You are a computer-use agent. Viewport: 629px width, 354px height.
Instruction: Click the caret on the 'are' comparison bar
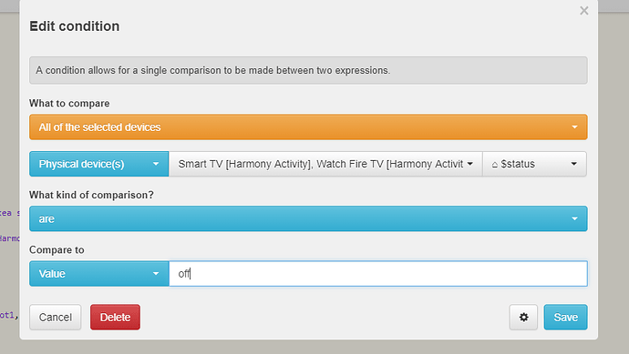[x=574, y=218]
